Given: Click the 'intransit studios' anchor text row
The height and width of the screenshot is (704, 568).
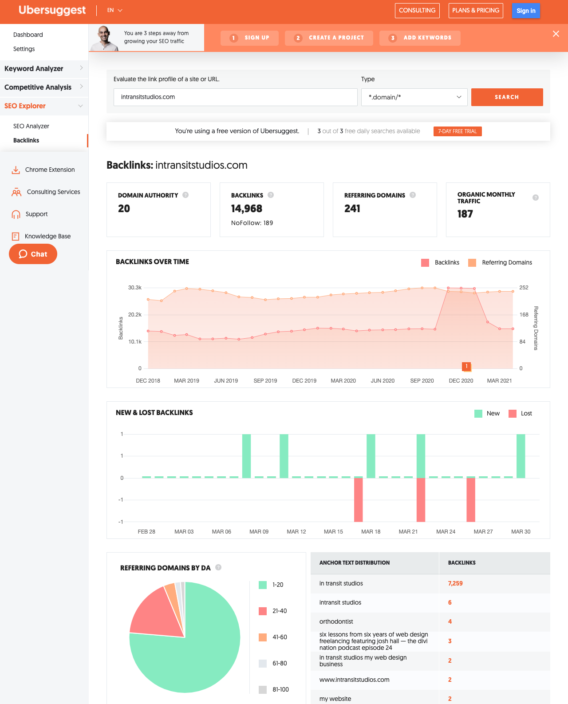Looking at the screenshot, I should [430, 603].
